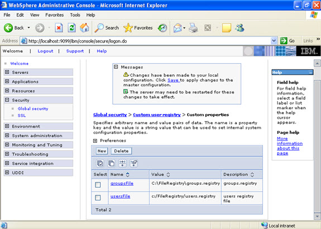The height and width of the screenshot is (229, 321).
Task: Open the Back button history dropdown
Action: click(x=29, y=28)
